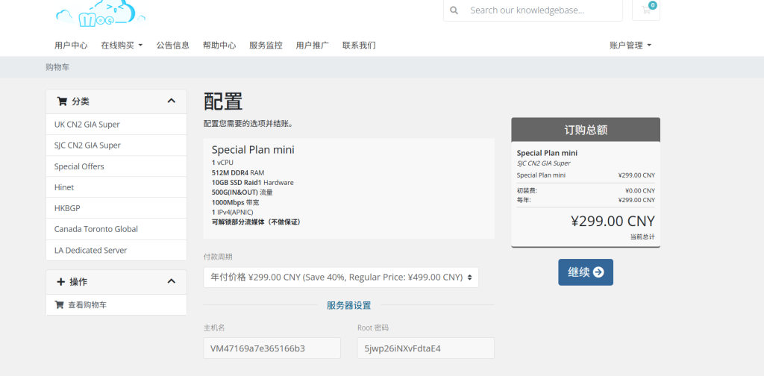The image size is (764, 376).
Task: Go to 用户中心 in the navigation
Action: [71, 46]
